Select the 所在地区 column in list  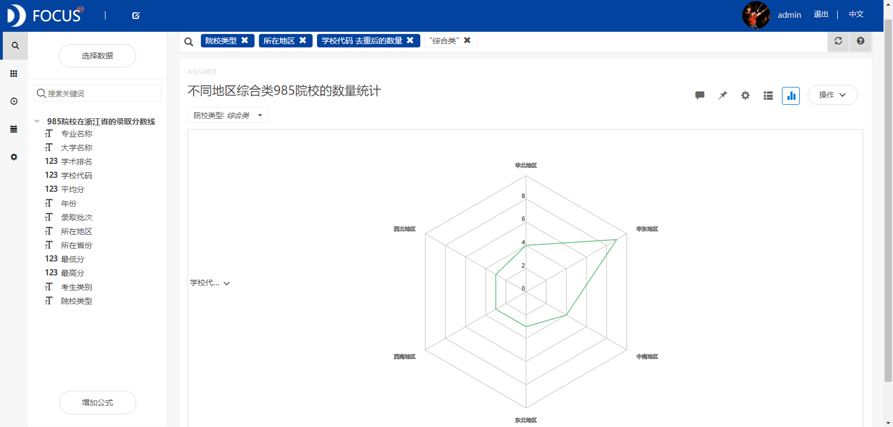point(76,231)
